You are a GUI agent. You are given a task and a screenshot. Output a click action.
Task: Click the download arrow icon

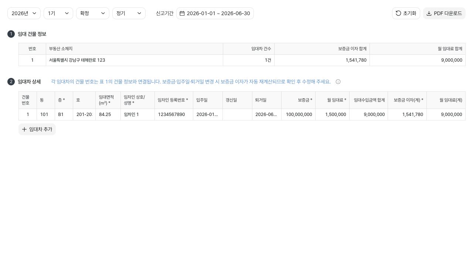429,13
